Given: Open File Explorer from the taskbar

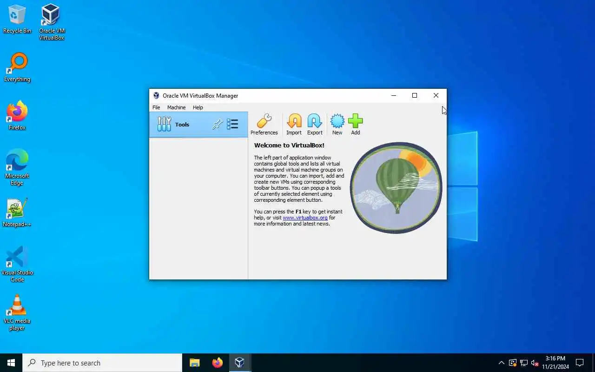Looking at the screenshot, I should point(194,363).
